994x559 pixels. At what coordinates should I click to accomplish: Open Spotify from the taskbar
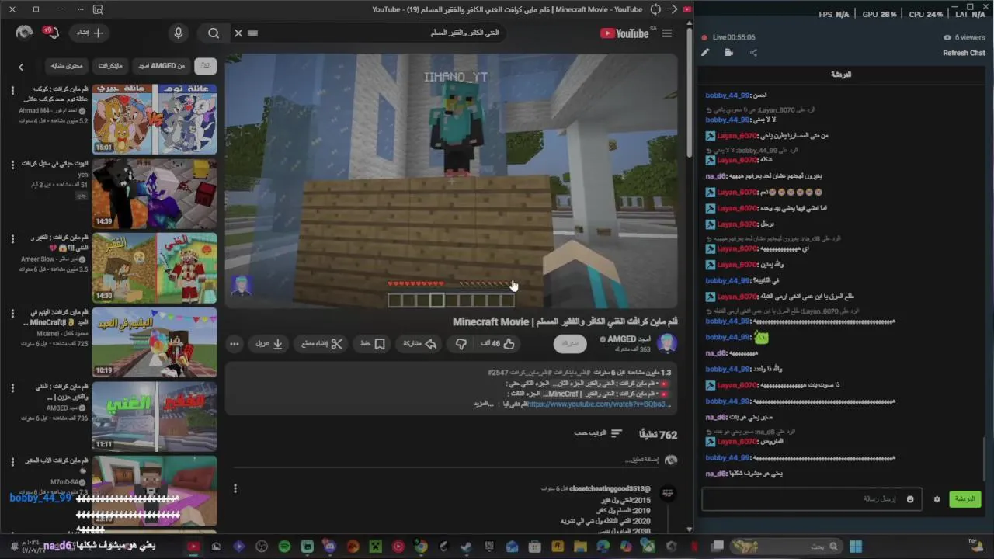[284, 547]
